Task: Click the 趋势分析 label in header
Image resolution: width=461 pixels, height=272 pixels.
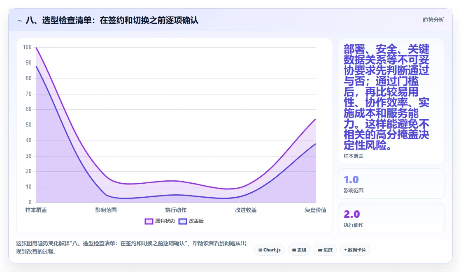Action: [433, 20]
